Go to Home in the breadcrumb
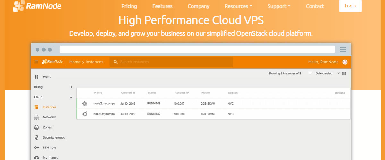The image size is (385, 160). point(75,62)
